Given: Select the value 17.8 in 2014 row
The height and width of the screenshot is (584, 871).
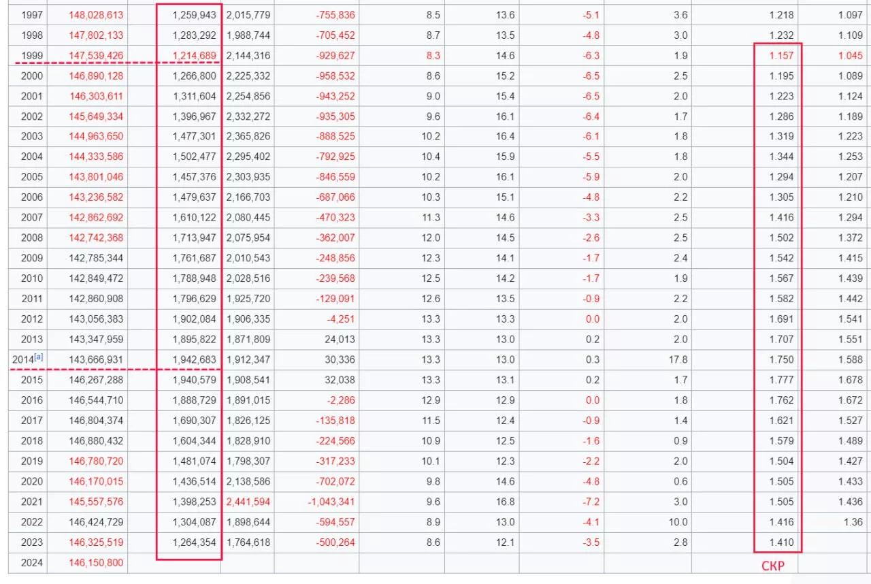Looking at the screenshot, I should [678, 359].
